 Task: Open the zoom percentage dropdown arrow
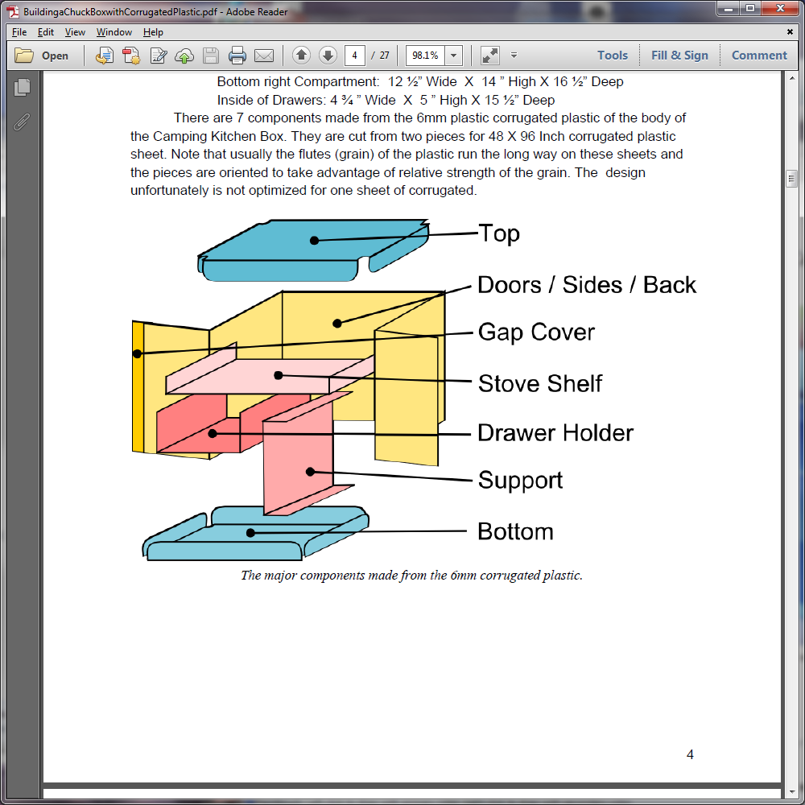pyautogui.click(x=454, y=56)
